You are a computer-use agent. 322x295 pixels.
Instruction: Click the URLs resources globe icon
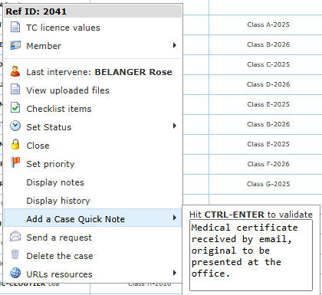coord(15,273)
